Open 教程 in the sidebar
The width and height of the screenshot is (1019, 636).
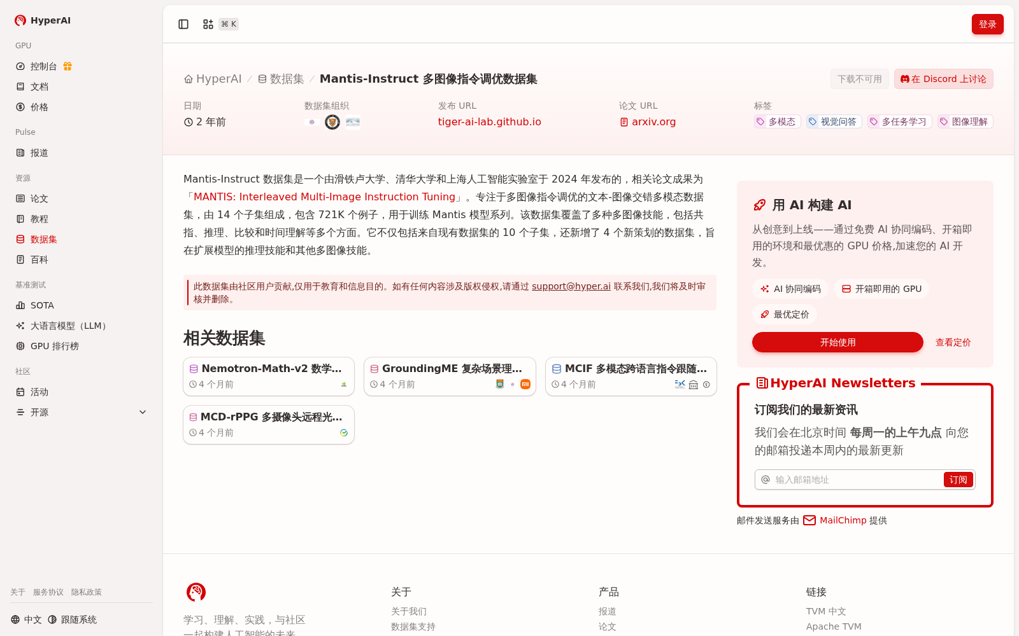82,219
